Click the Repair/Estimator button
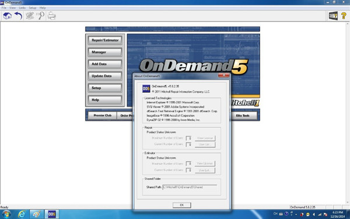The image size is (350, 219). (x=105, y=40)
